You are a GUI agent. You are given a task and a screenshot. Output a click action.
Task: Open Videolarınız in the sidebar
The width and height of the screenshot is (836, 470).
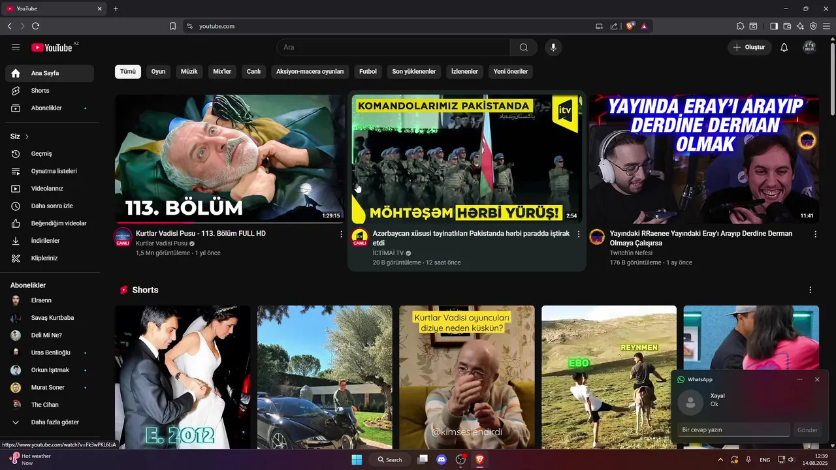point(50,189)
